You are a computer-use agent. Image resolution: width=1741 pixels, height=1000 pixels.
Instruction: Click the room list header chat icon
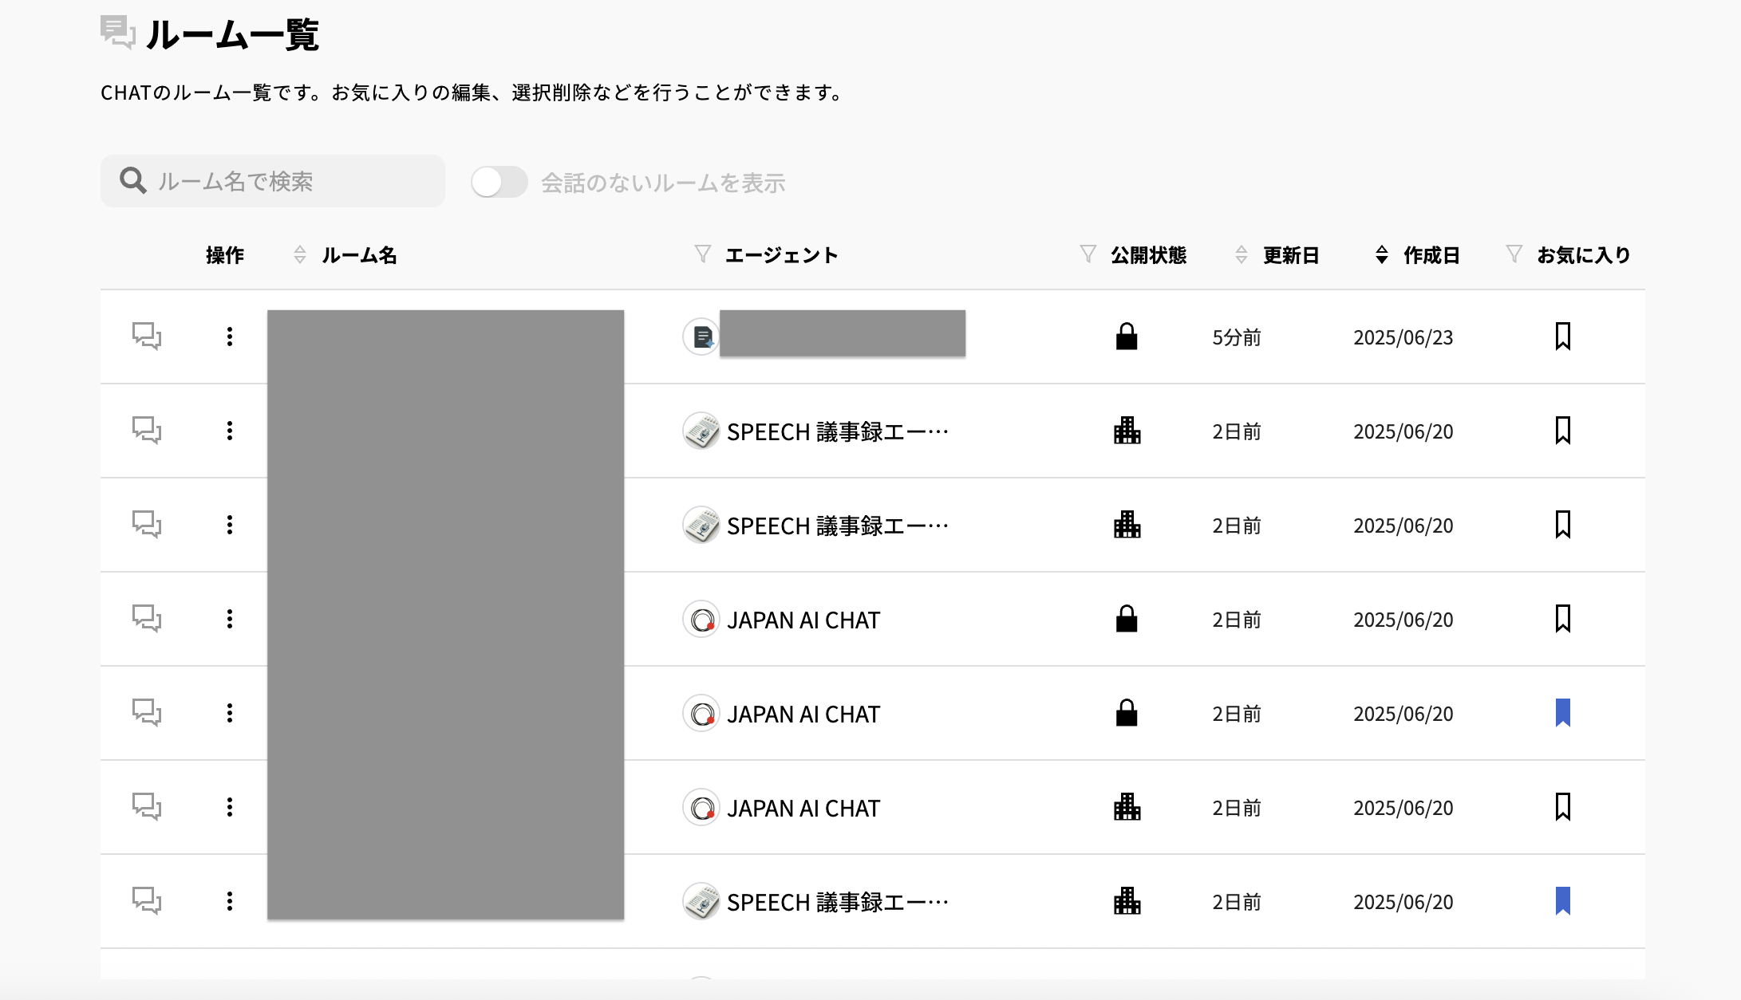[x=117, y=33]
